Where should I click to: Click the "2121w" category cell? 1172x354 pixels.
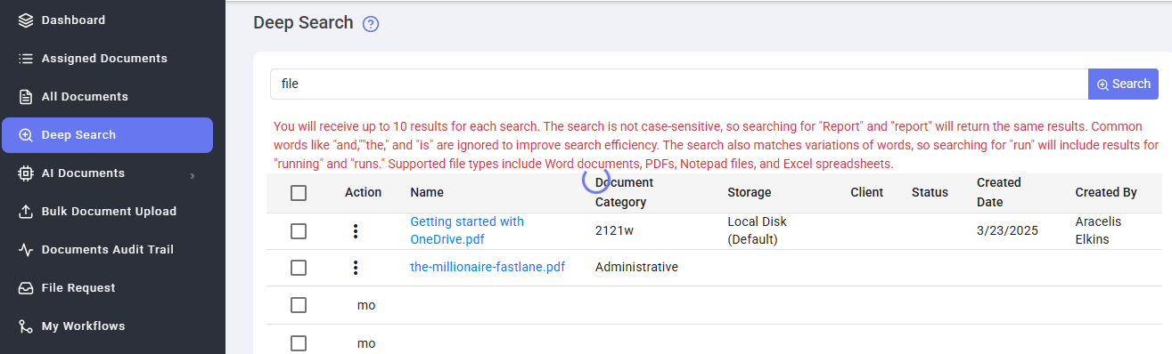pyautogui.click(x=613, y=230)
